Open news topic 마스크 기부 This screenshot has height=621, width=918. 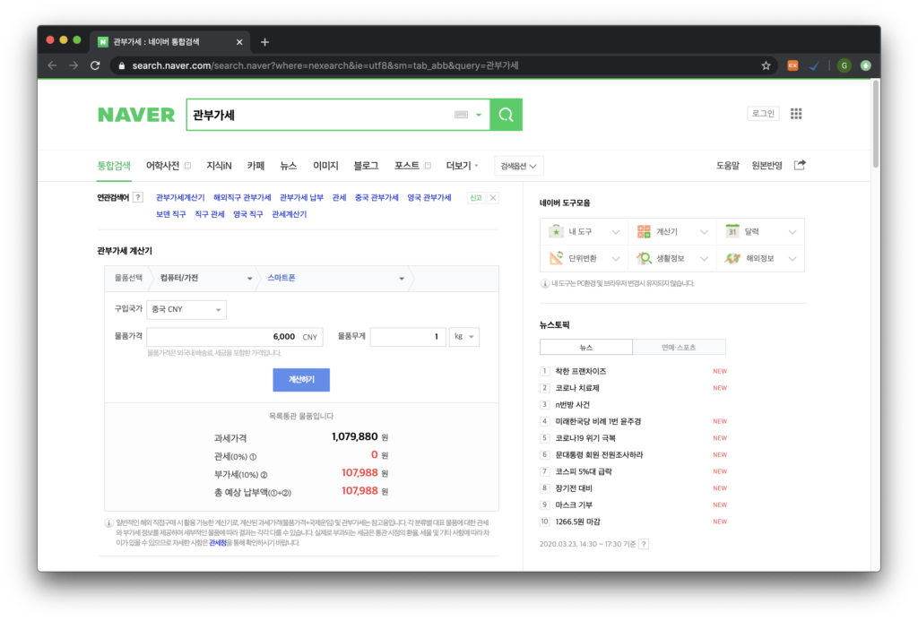(x=574, y=505)
